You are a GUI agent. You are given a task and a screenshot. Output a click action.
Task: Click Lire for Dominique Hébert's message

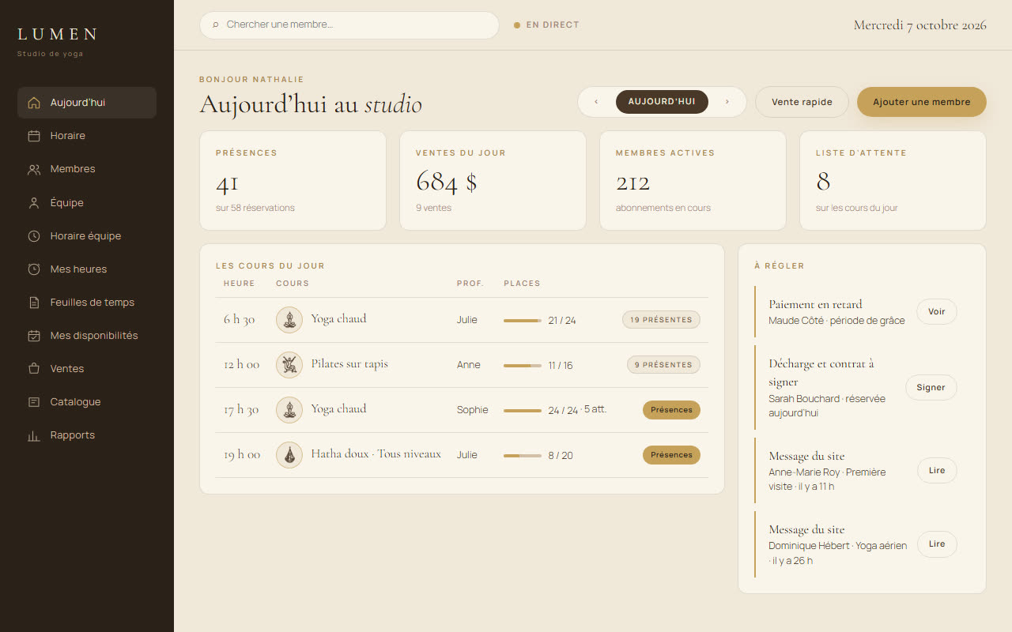pos(937,544)
